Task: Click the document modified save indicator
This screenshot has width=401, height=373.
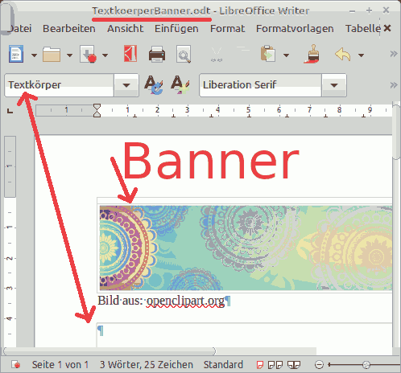Action: click(x=15, y=364)
